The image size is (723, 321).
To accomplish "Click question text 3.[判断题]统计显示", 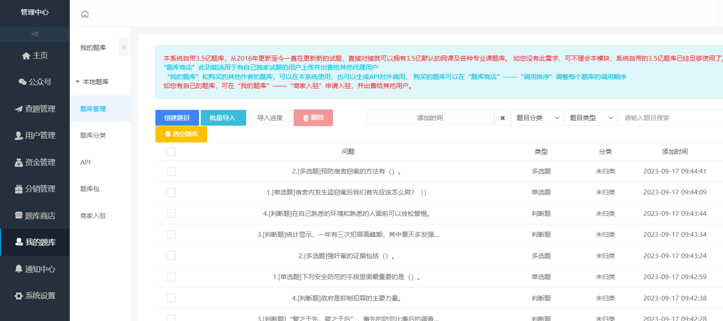I will pos(348,235).
